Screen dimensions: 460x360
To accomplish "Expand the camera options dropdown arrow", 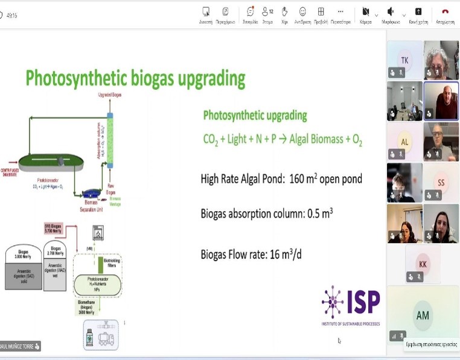I will coord(376,15).
